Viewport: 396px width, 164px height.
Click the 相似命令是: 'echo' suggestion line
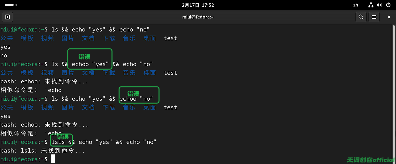click(32, 90)
